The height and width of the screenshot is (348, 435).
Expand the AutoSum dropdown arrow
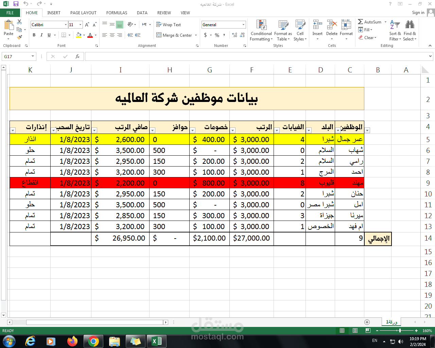[x=385, y=22]
